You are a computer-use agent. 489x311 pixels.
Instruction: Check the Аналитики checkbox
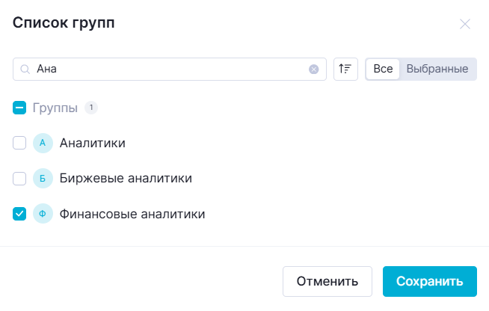coord(19,143)
